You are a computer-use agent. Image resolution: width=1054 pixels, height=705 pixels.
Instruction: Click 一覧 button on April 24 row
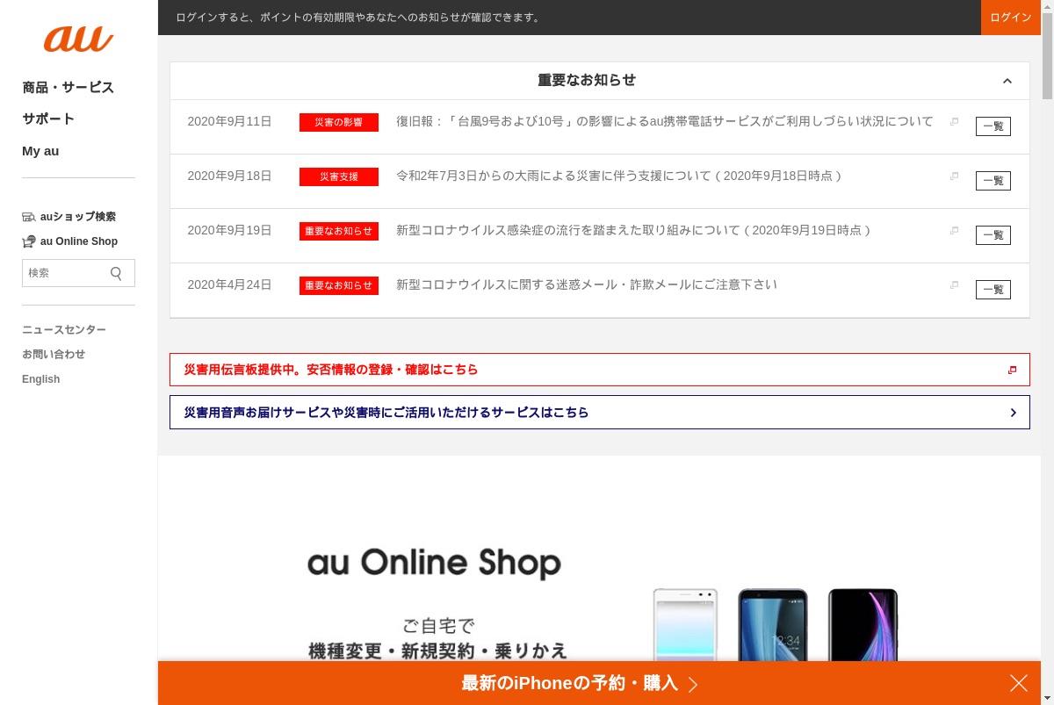[993, 290]
